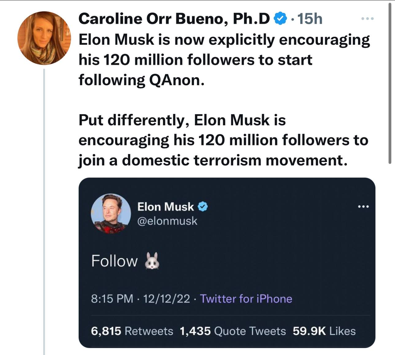View the 59.9K Likes list
This screenshot has height=355, width=395.
[324, 331]
